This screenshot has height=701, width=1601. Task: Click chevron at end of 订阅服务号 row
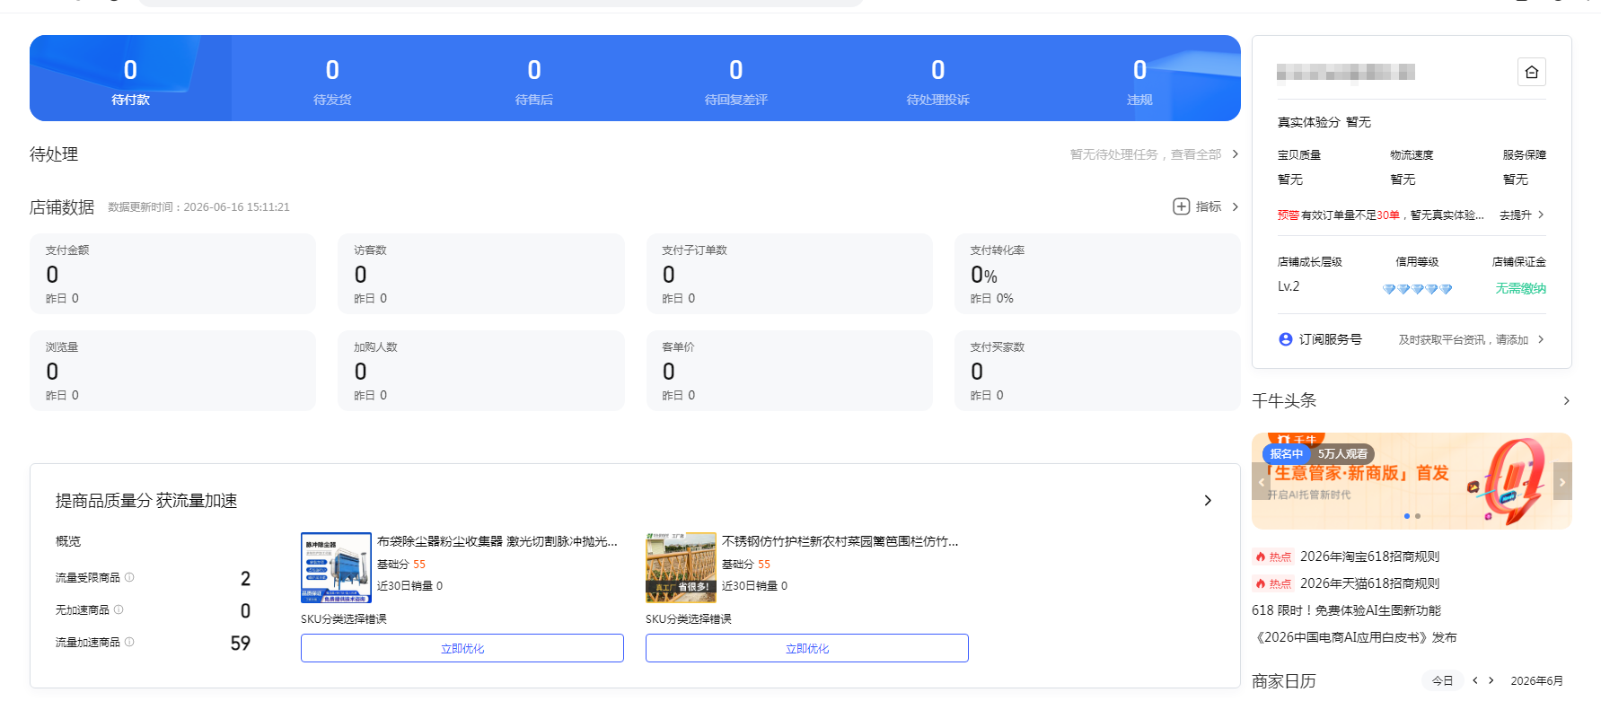pyautogui.click(x=1541, y=339)
